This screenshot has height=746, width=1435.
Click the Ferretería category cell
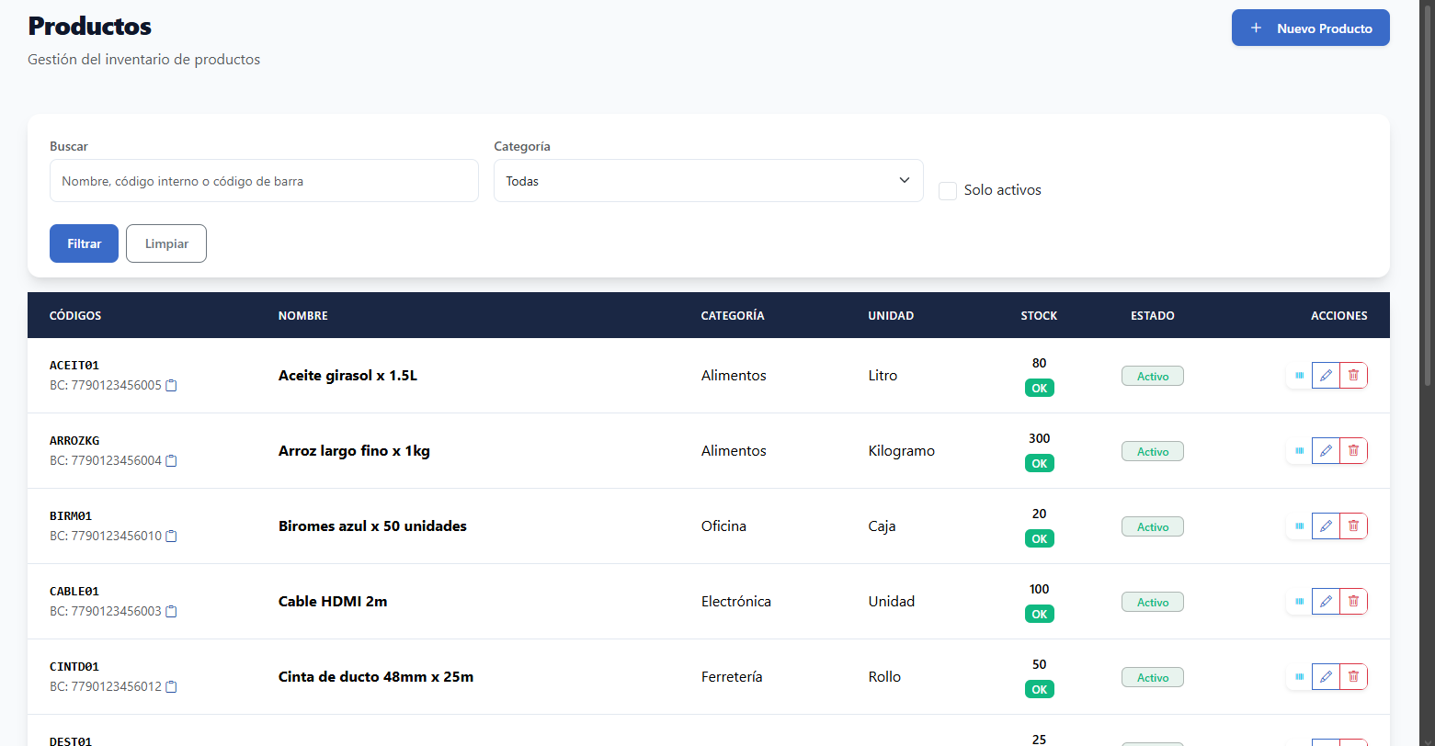click(x=732, y=677)
